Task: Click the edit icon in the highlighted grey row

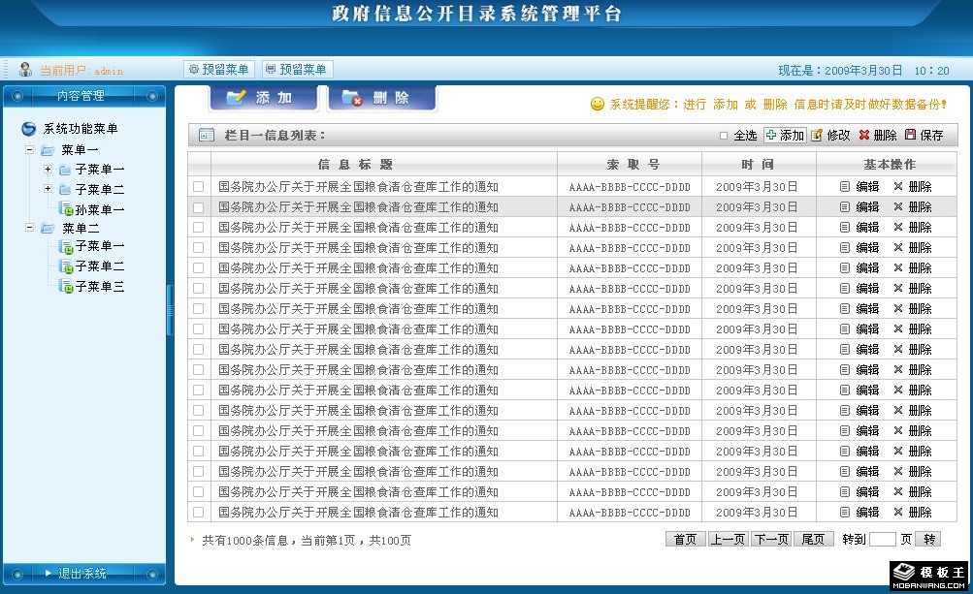Action: pyautogui.click(x=845, y=207)
